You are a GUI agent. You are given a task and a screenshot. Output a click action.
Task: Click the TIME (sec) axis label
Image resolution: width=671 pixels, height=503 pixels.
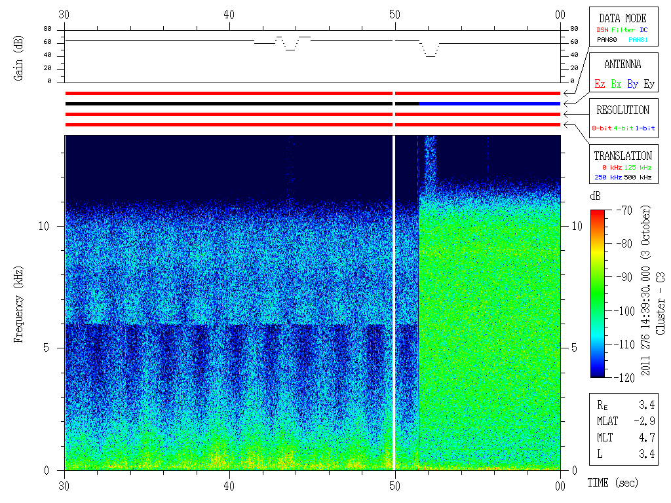613,483
